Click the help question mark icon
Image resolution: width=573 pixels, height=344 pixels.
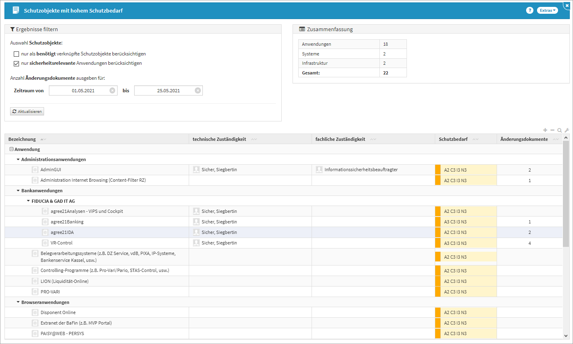[x=529, y=11]
